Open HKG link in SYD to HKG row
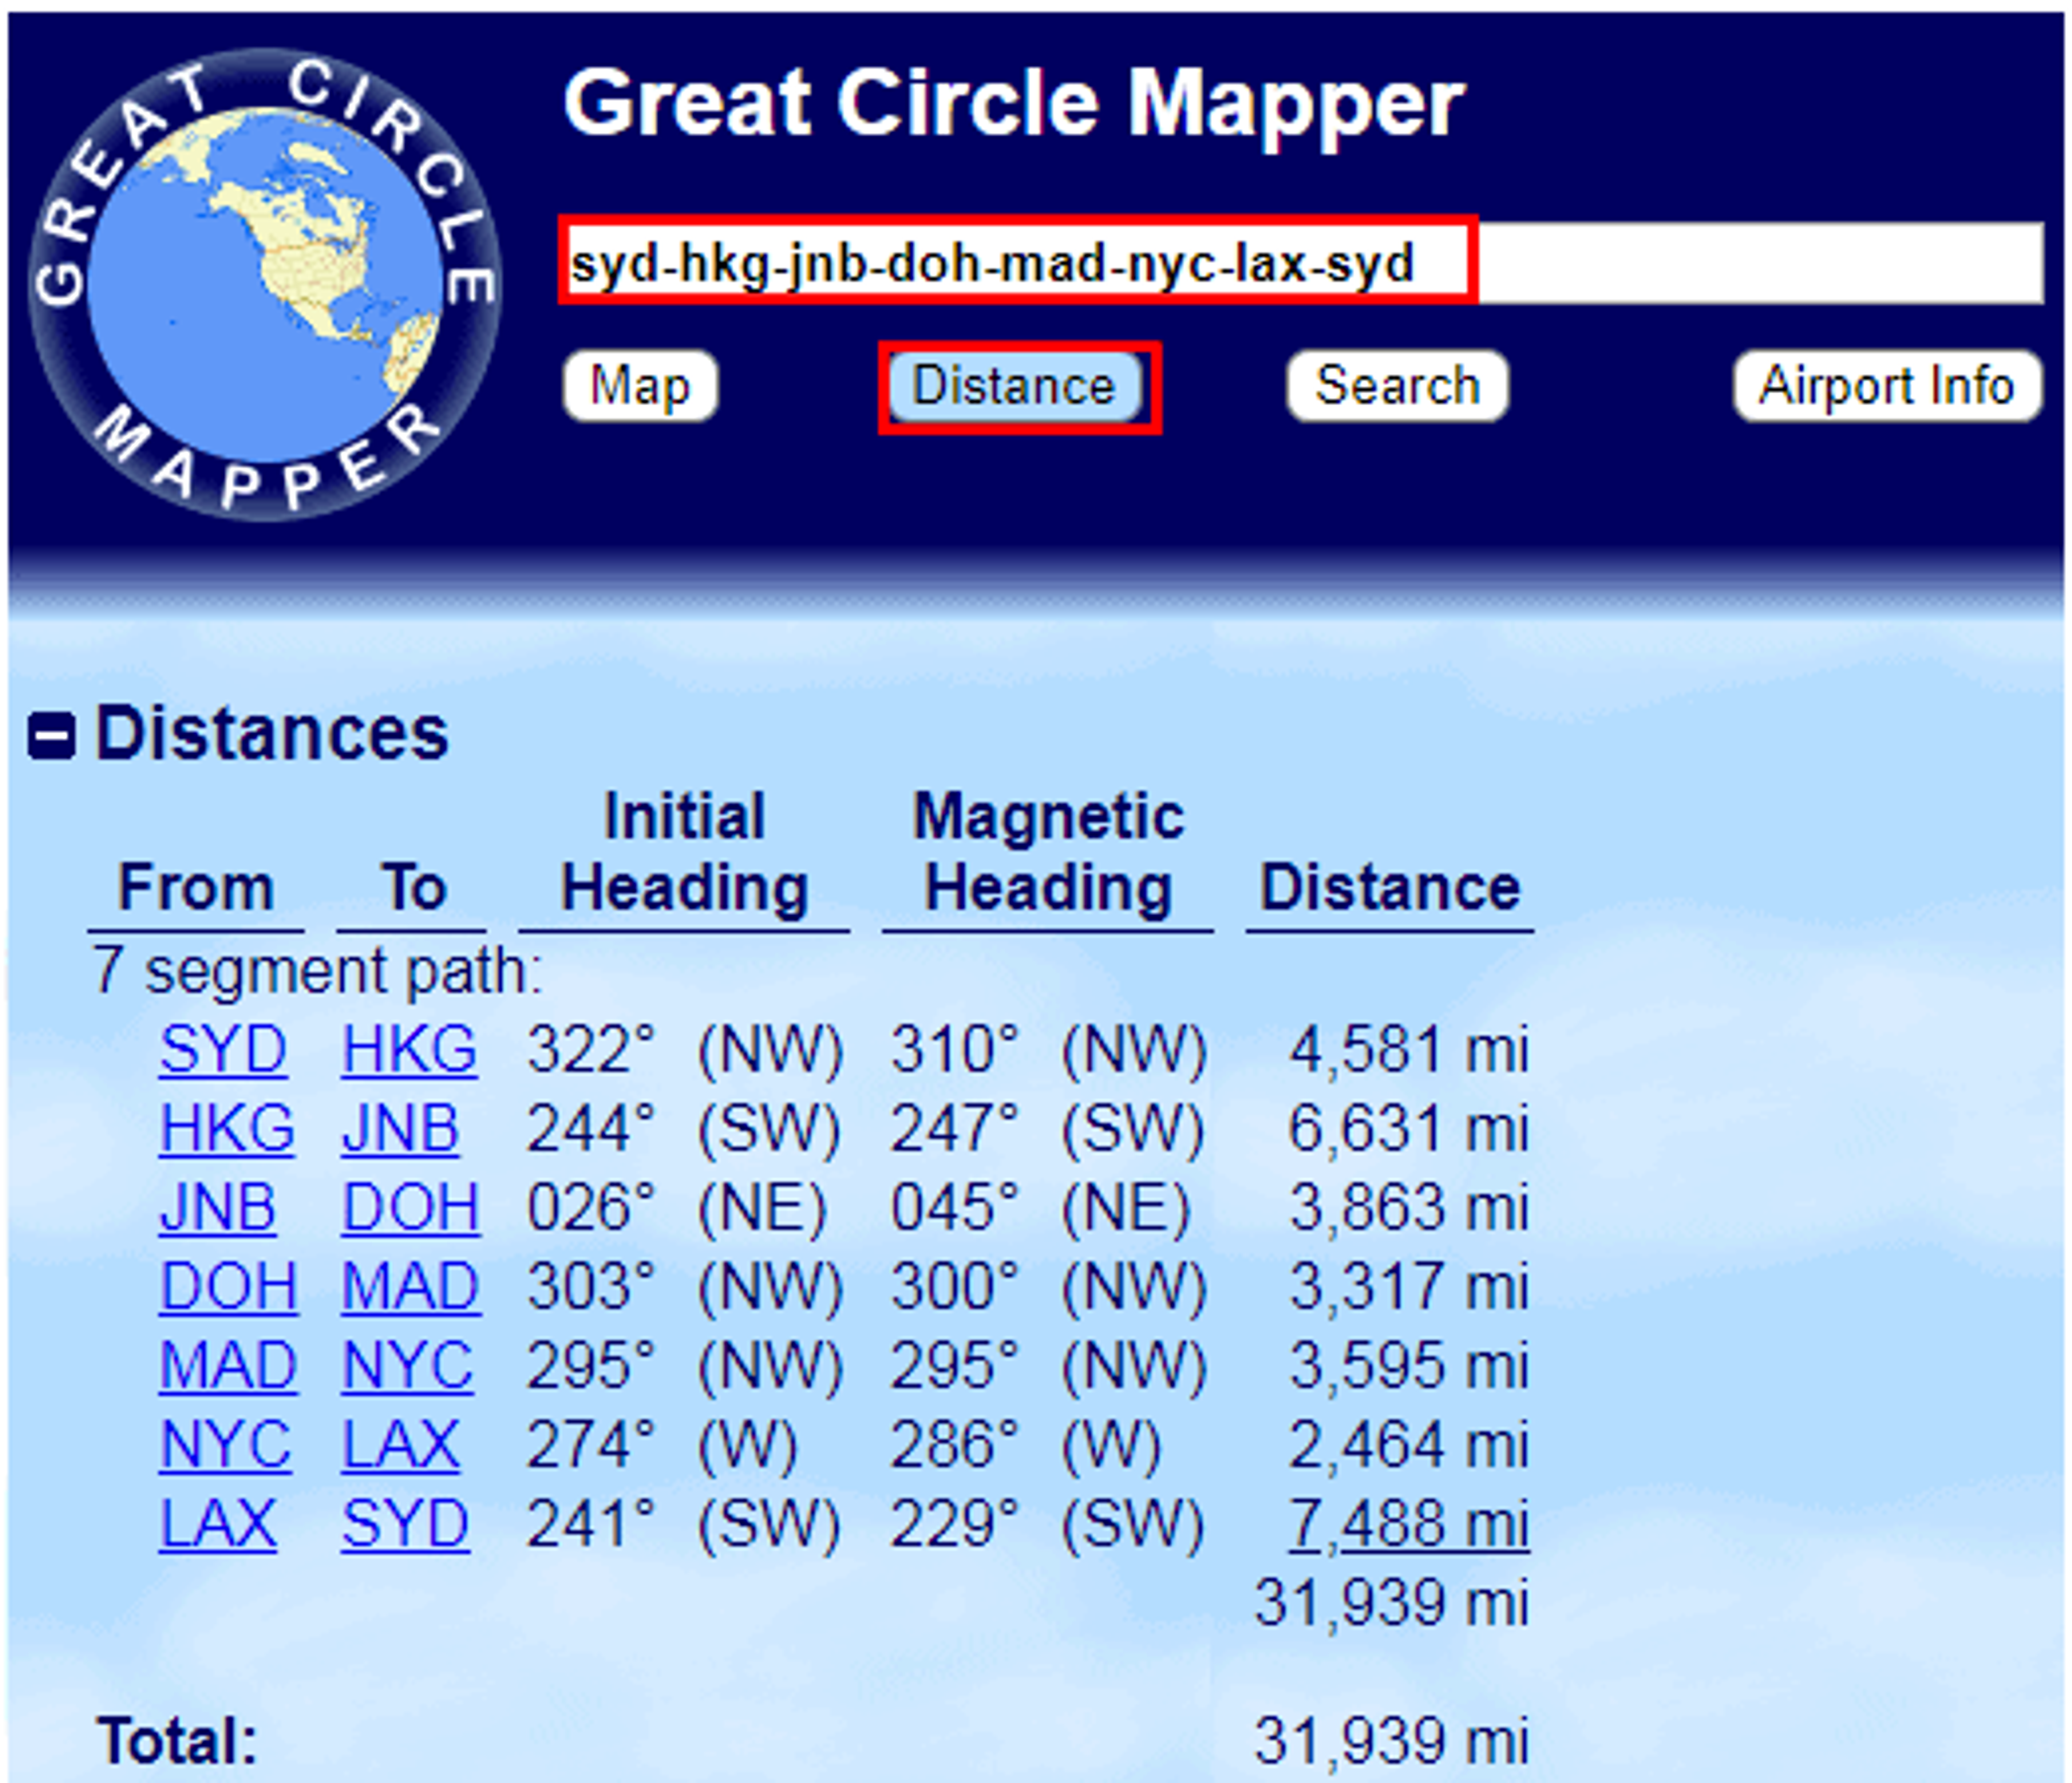Screen dimensions: 2072x1783 pos(409,1050)
